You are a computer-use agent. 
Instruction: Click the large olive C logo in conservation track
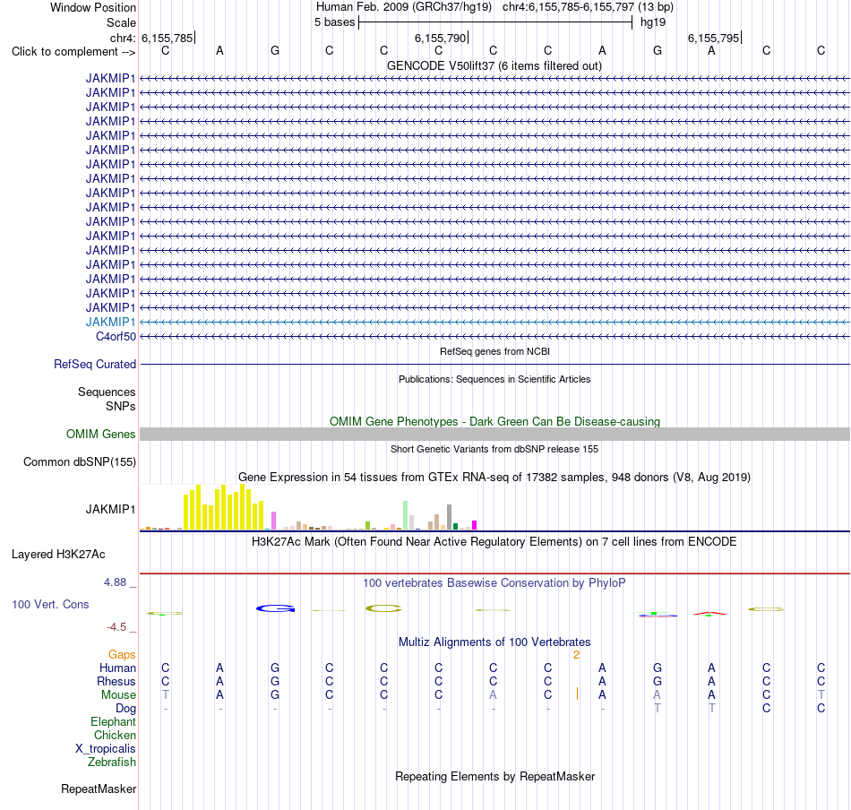[383, 608]
